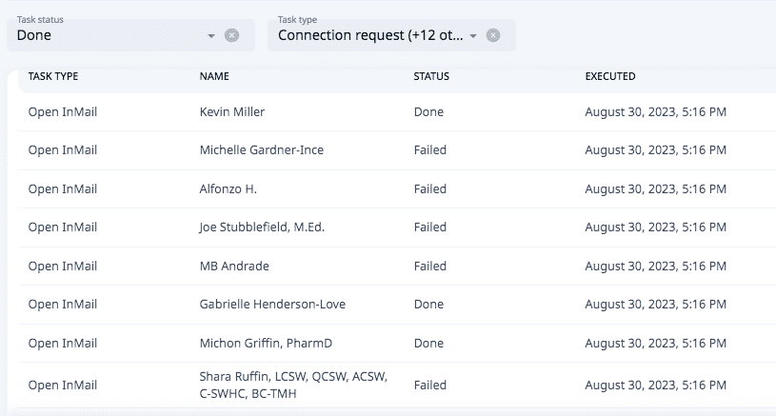Open Shara Ruffin, LCSW entry

point(293,385)
